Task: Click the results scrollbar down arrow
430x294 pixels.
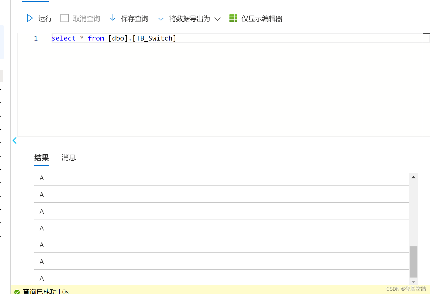Action: pyautogui.click(x=414, y=281)
